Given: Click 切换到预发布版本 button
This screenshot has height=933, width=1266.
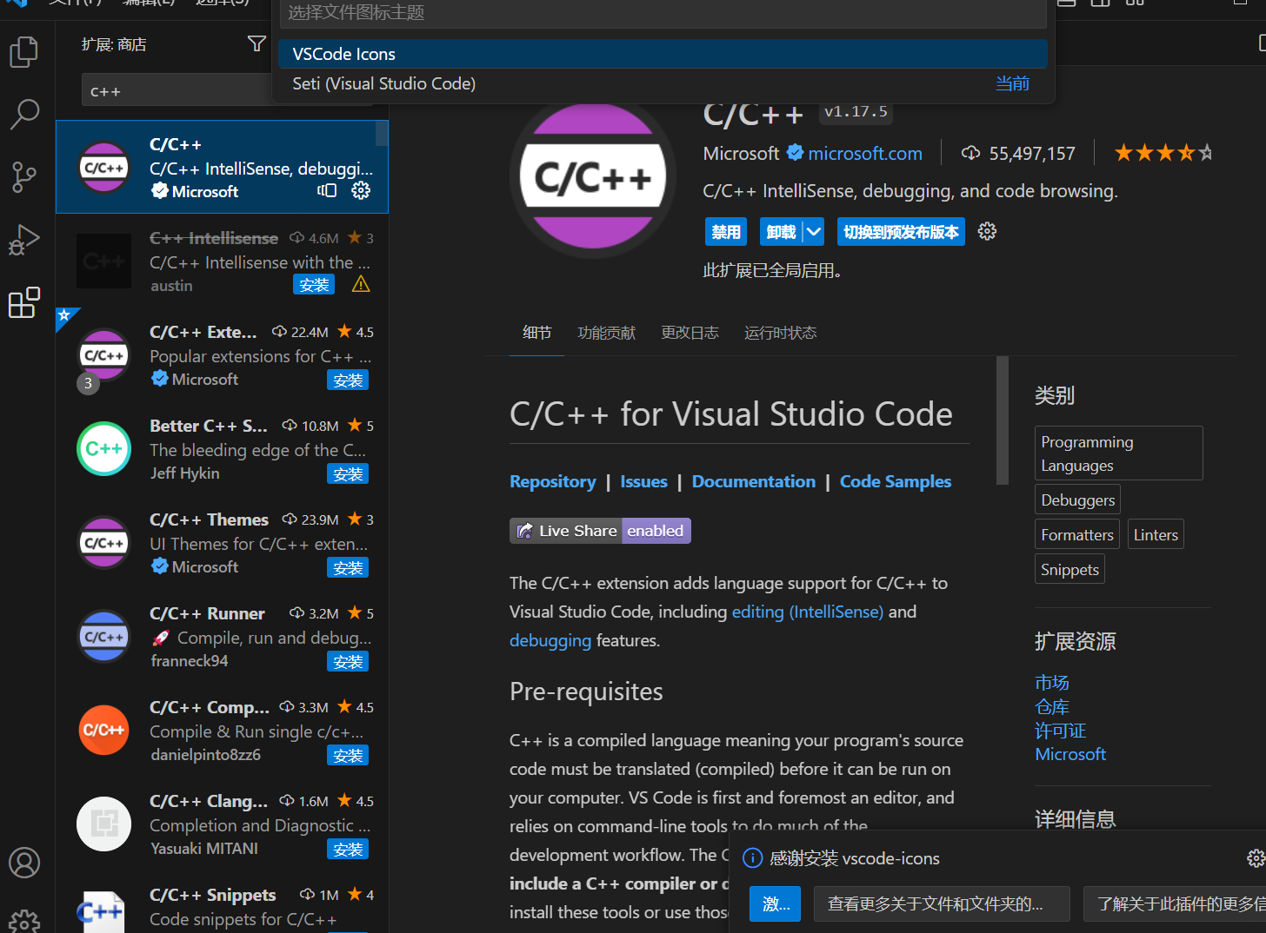Looking at the screenshot, I should pyautogui.click(x=901, y=232).
